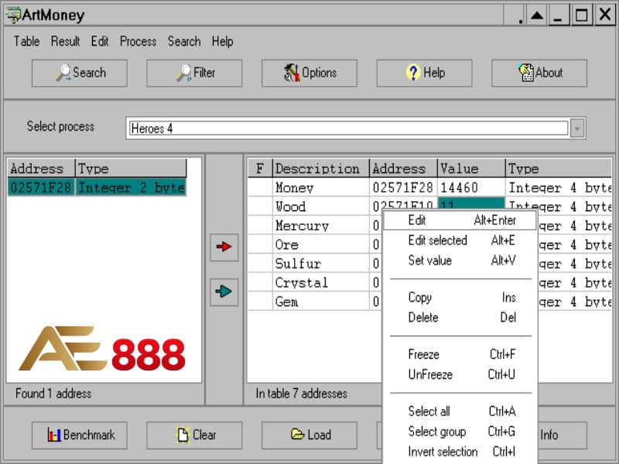The width and height of the screenshot is (619, 464).
Task: Click the F freeze column header
Action: (260, 169)
